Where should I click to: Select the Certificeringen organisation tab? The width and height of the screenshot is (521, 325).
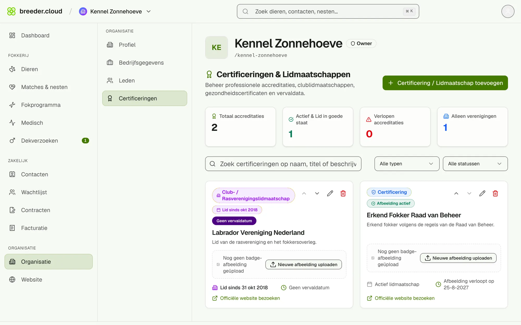point(145,98)
